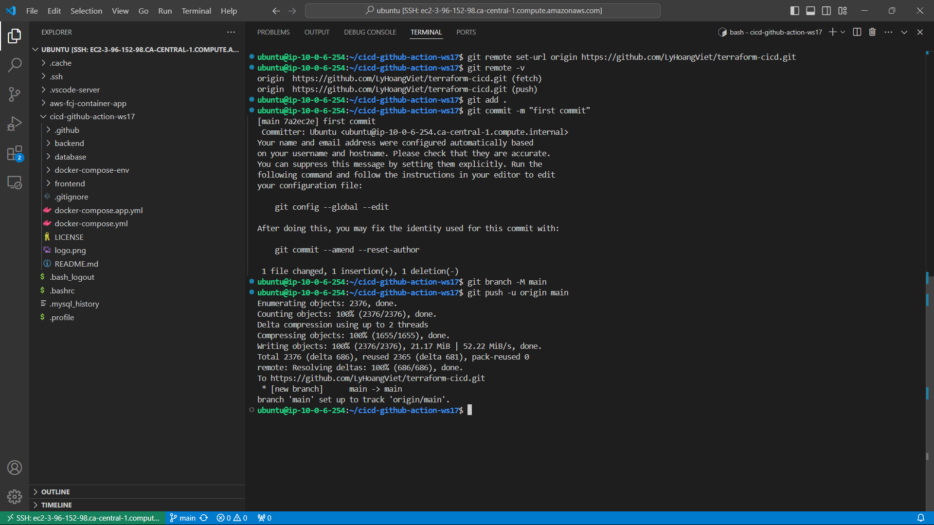Expand the aws-fcj-container-app folder

point(137,103)
